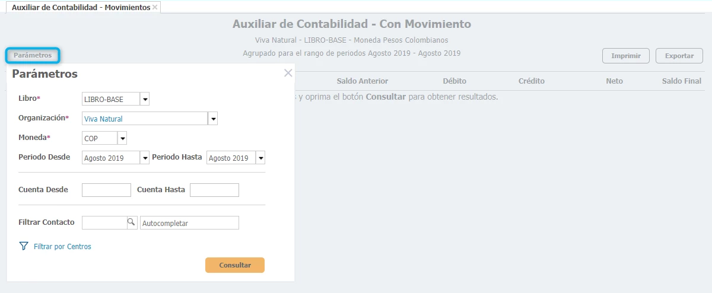
Task: Click the Filtrar Contacto code field
Action: 104,222
